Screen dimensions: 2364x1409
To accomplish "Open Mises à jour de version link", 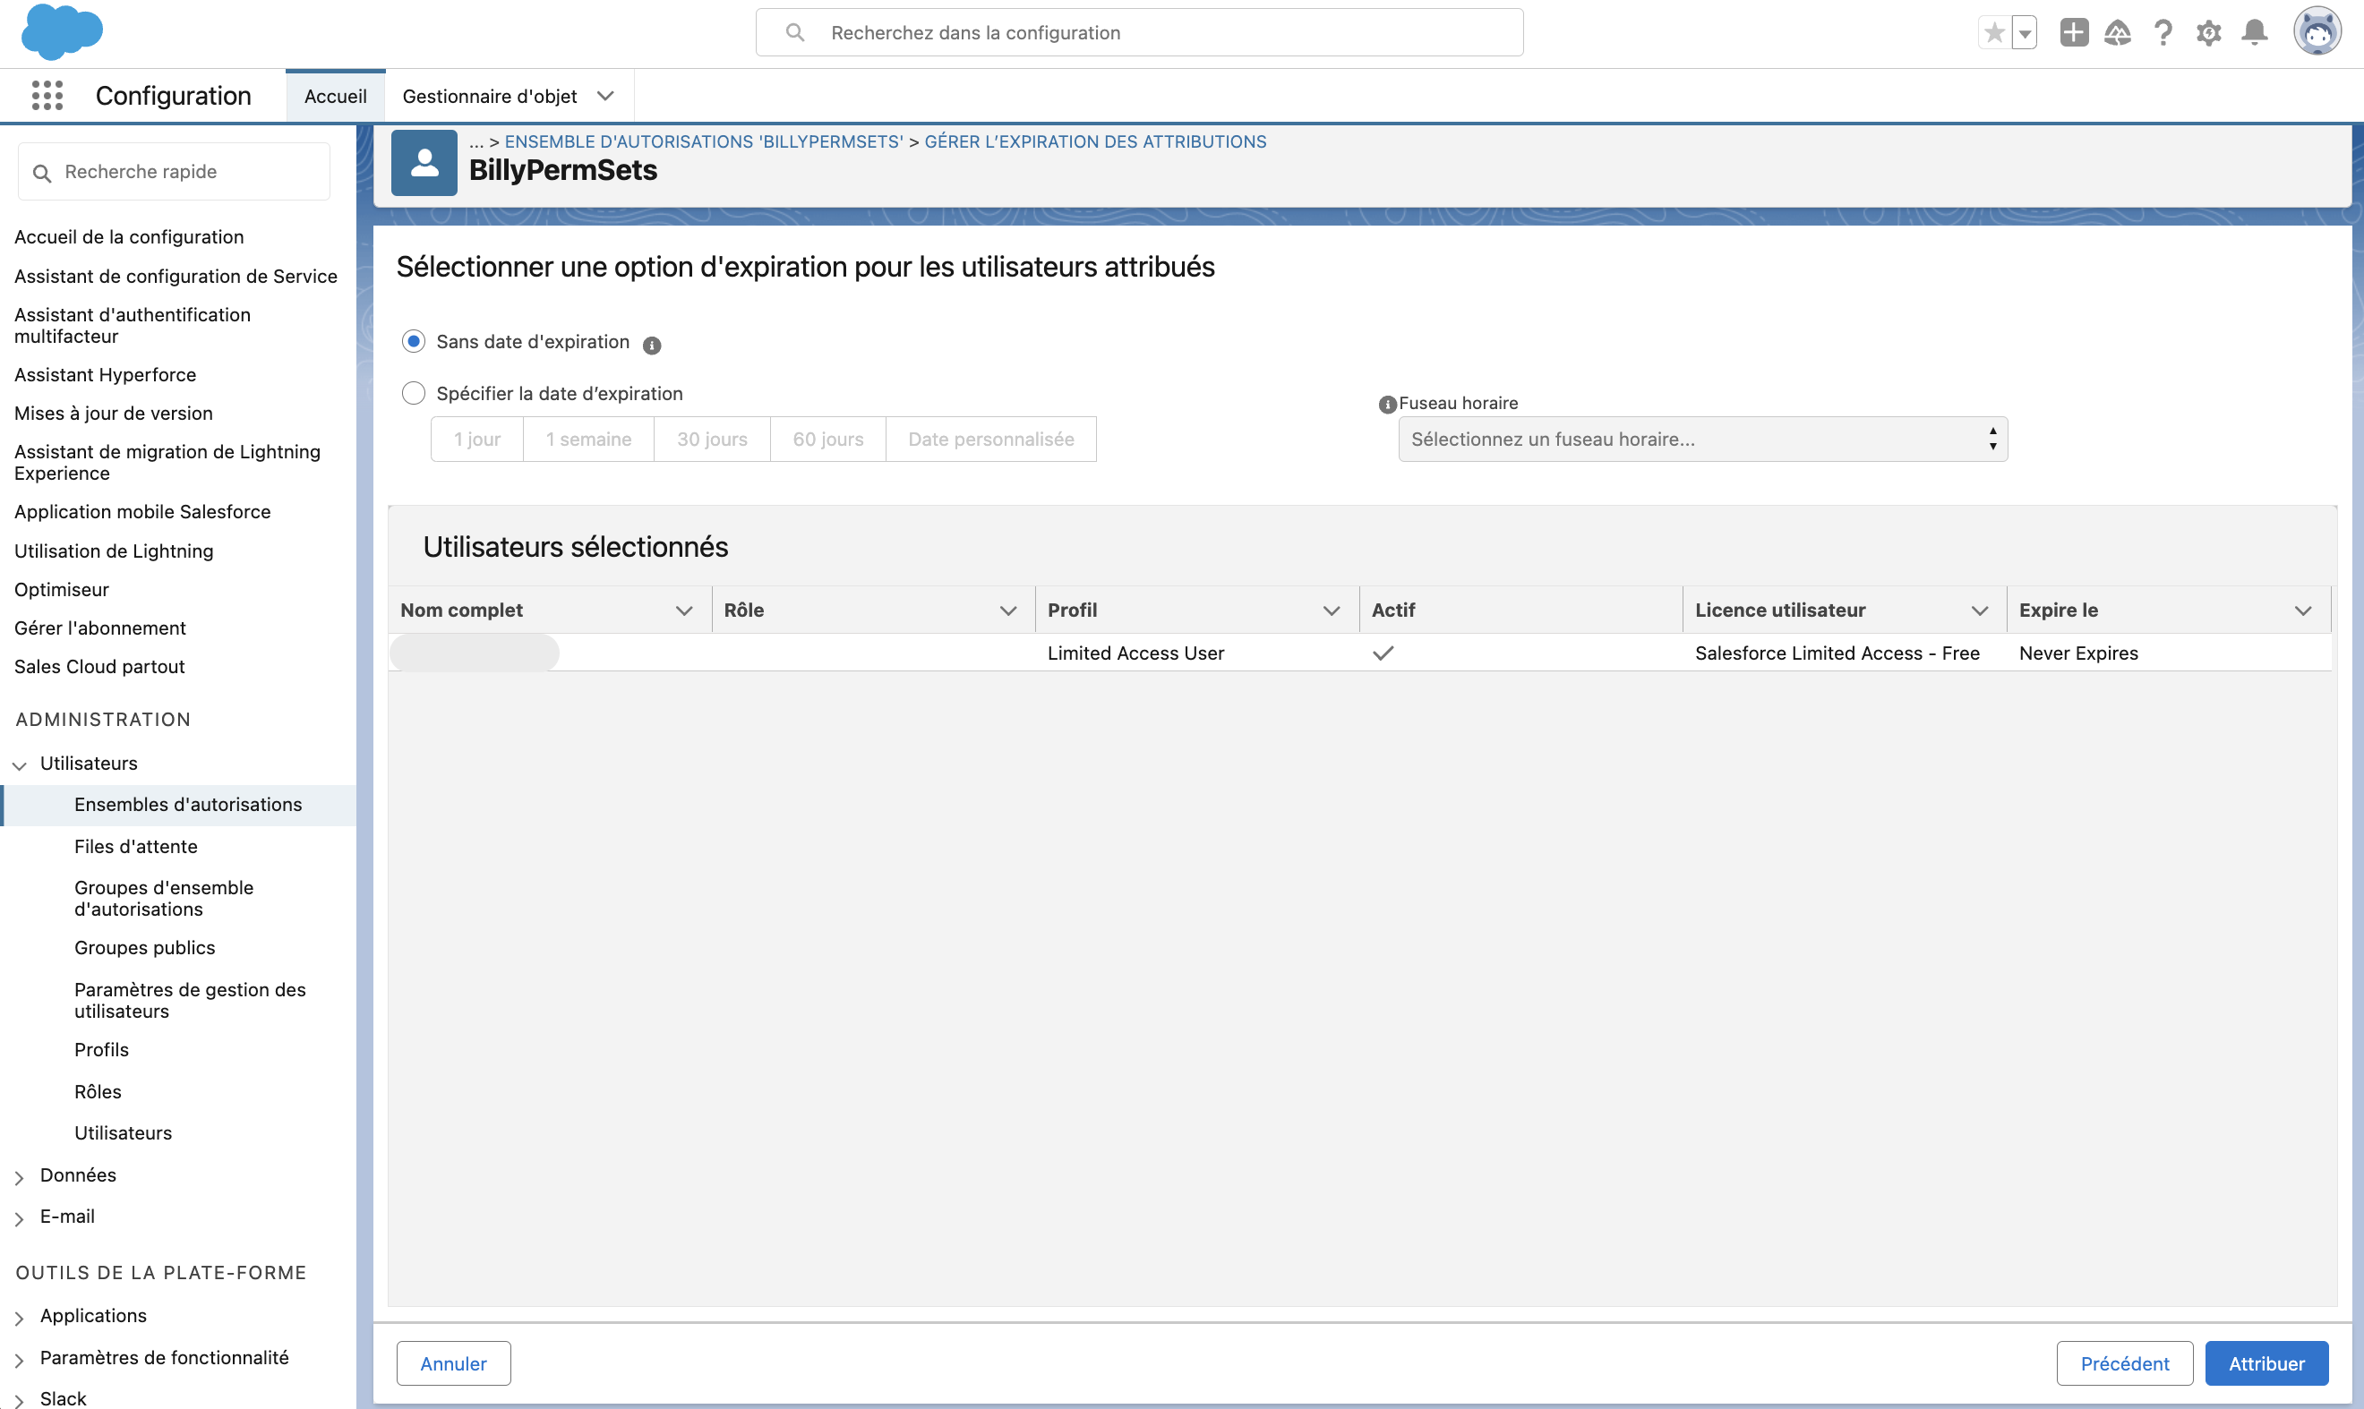I will (x=114, y=414).
